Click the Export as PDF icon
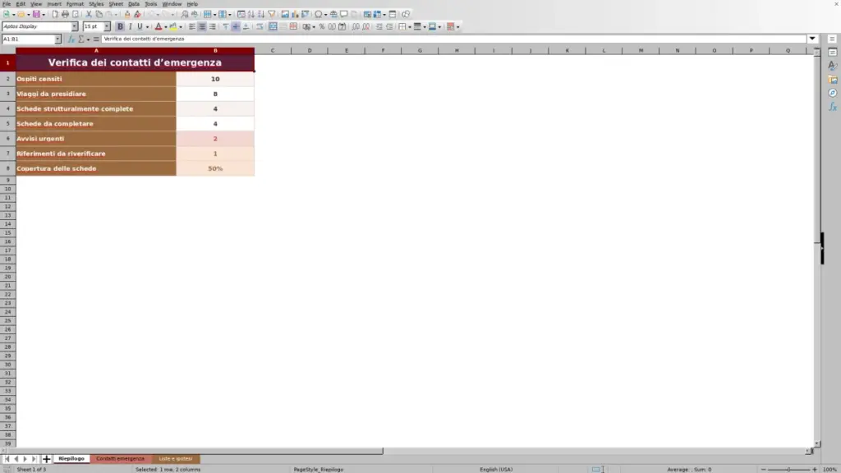Screen dimensions: 841x473 pos(55,14)
